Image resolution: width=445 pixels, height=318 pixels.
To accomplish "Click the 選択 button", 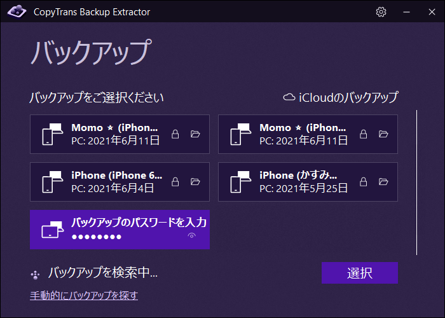I will tap(360, 273).
